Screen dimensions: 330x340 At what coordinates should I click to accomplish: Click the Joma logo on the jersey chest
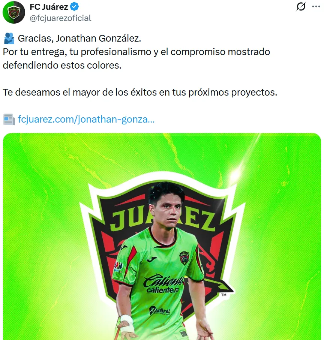click(x=151, y=259)
